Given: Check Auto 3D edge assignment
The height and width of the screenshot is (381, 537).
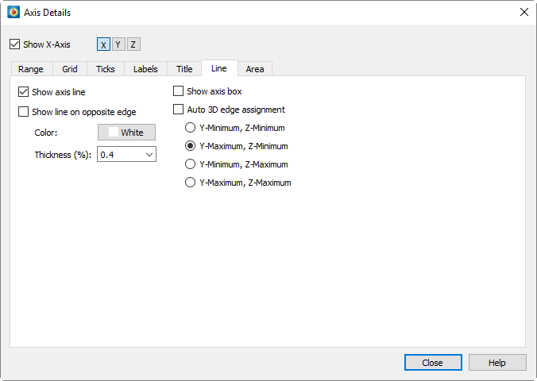Looking at the screenshot, I should pyautogui.click(x=178, y=110).
